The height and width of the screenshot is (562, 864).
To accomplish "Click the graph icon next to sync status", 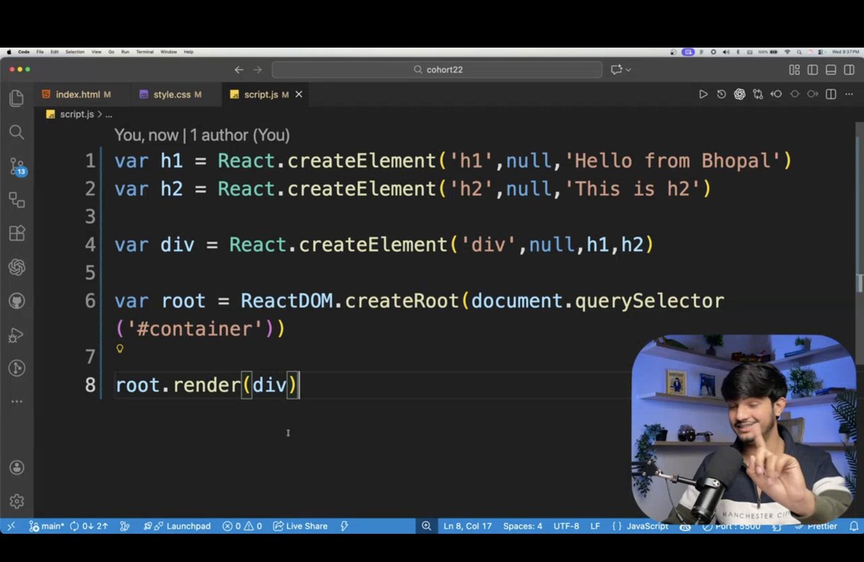I will [125, 526].
